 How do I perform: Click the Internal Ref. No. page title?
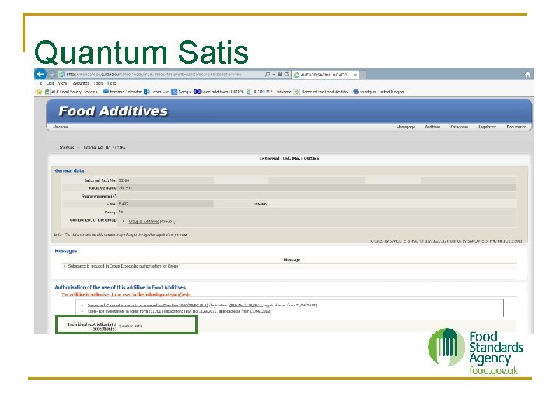point(289,159)
